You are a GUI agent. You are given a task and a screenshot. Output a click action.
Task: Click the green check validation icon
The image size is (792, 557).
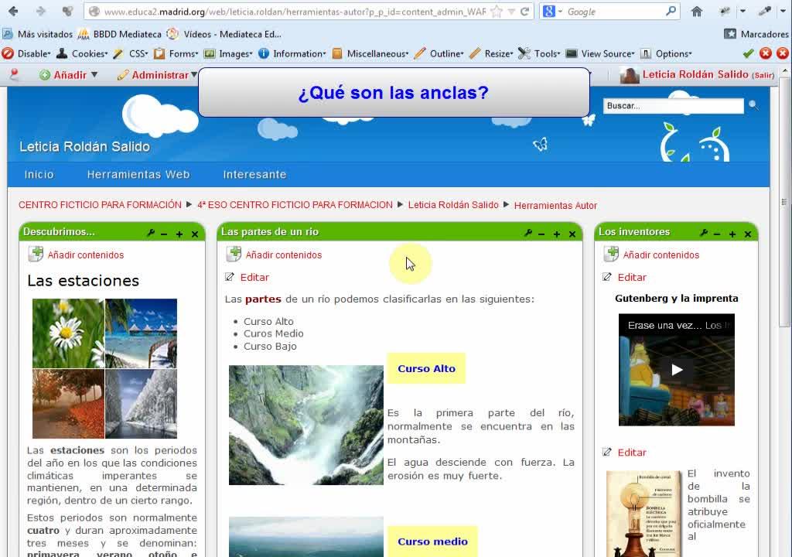pos(749,53)
